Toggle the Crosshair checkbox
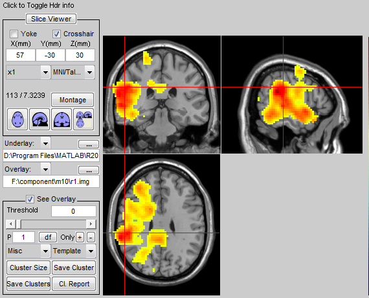This screenshot has height=298, width=369. (x=56, y=34)
